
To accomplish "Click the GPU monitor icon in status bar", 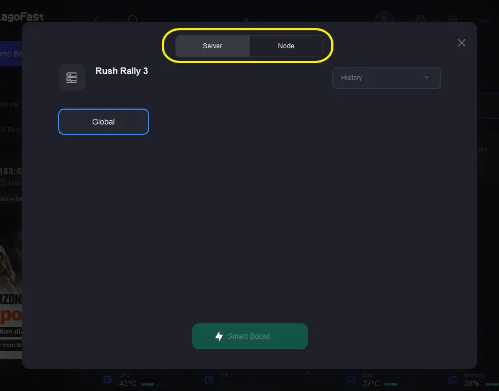I will point(209,379).
